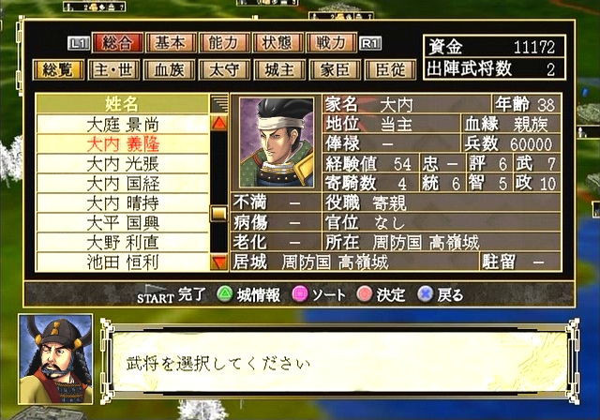Filter the list by 血族
This screenshot has height=420, width=600.
tap(169, 70)
